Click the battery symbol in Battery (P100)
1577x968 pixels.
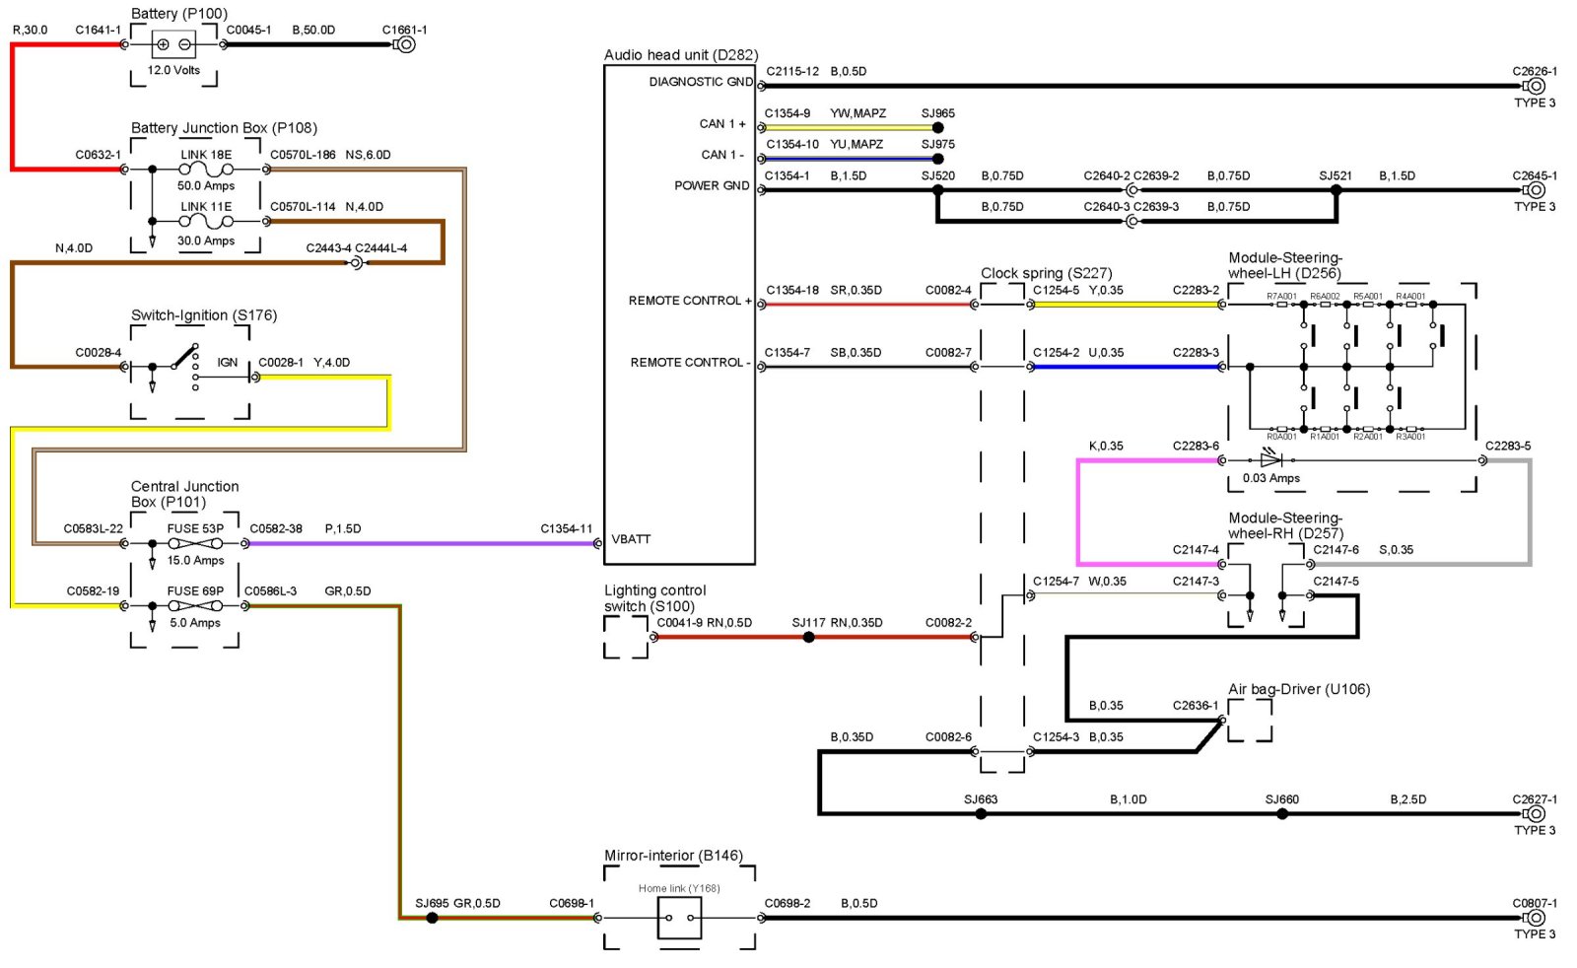click(173, 44)
